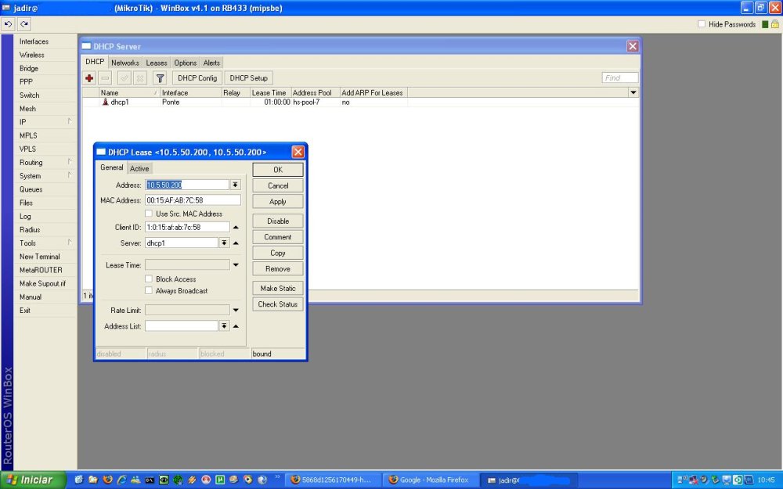
Task: Expand the IP submenu in sidebar
Action: tap(45, 122)
